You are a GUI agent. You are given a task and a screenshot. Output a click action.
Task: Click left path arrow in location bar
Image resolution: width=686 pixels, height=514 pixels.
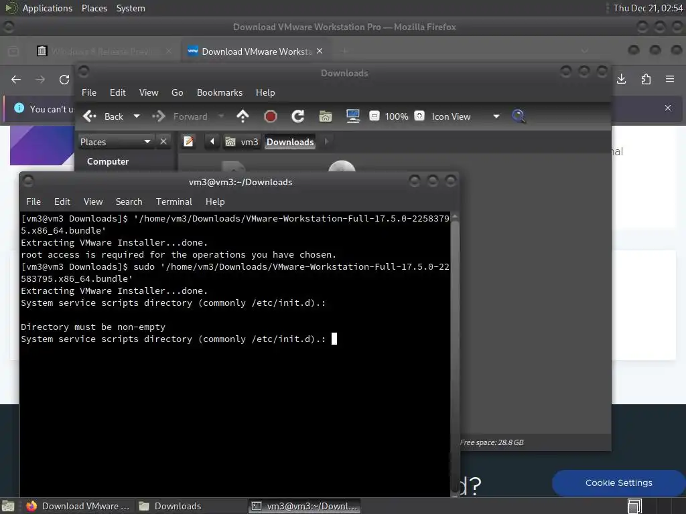pos(212,142)
